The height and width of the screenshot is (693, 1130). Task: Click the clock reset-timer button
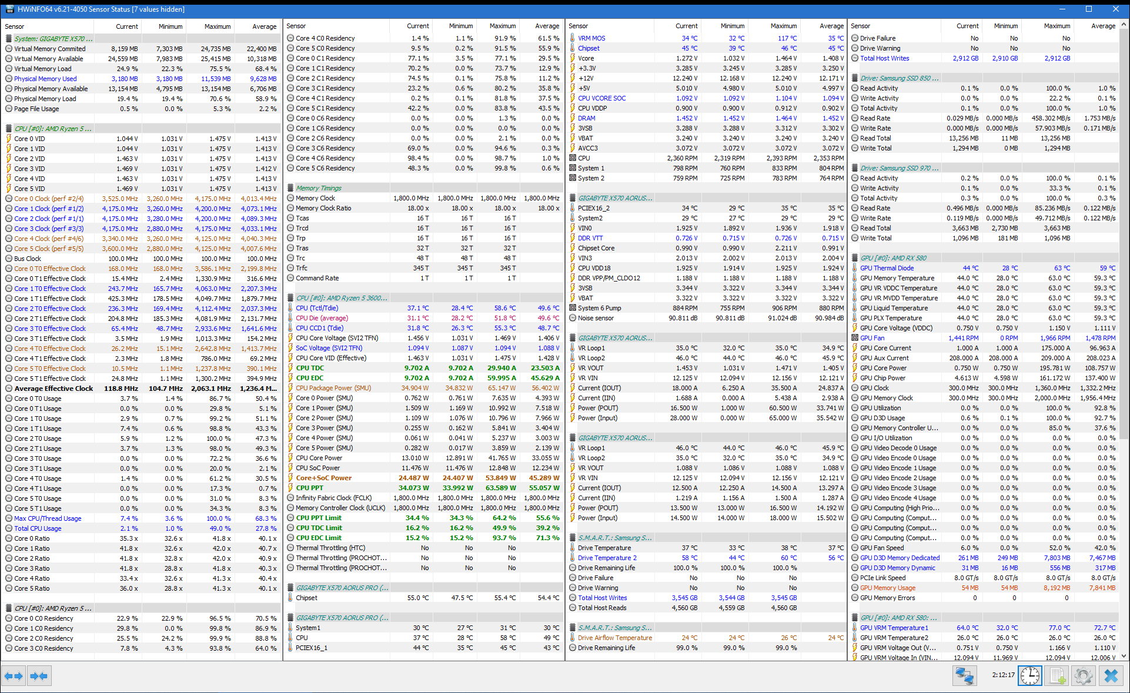click(x=1030, y=676)
